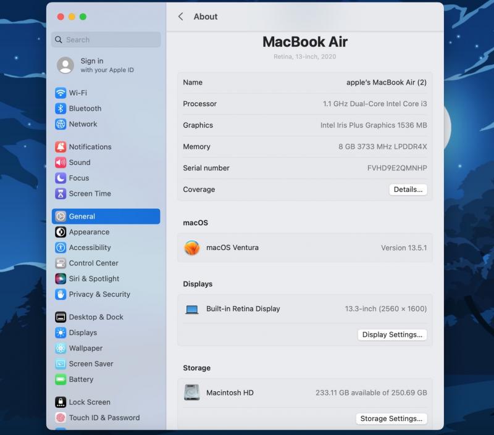Click Touch ID & Password fingerprint icon
Screen dimensions: 494x435
(61, 418)
